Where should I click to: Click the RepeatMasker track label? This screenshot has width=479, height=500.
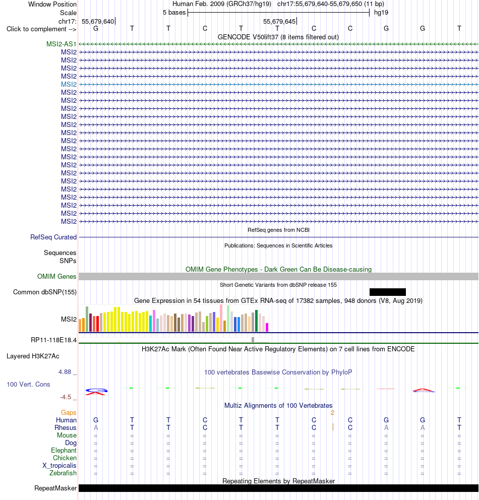[x=55, y=488]
